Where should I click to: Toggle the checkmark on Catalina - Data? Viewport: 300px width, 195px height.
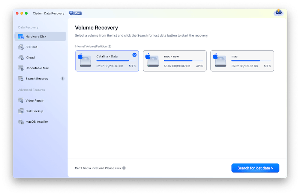point(135,55)
